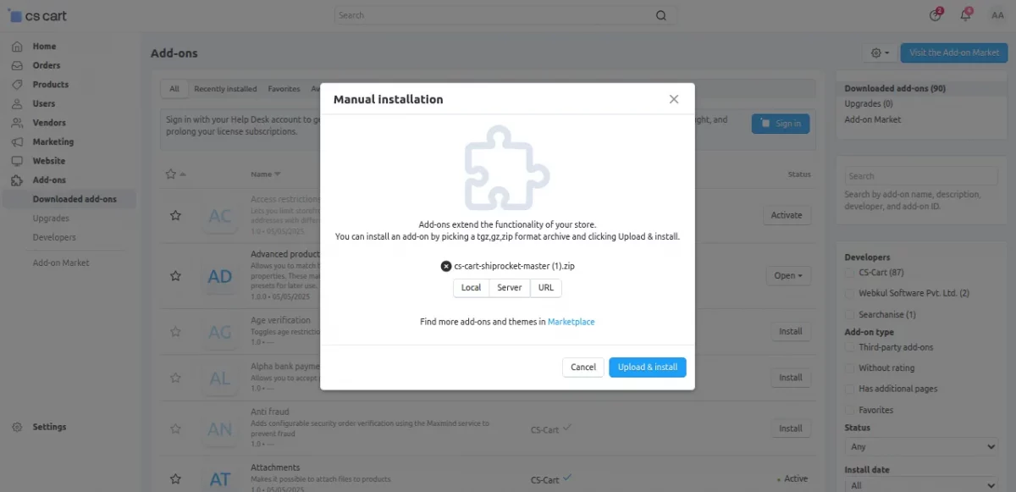Remove the selected cs-cart-shiprocket-master zip file
This screenshot has width=1016, height=492.
point(446,266)
